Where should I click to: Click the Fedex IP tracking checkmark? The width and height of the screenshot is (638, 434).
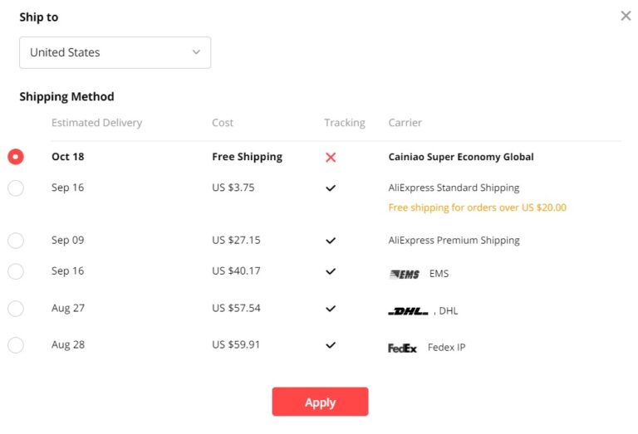[x=331, y=345]
